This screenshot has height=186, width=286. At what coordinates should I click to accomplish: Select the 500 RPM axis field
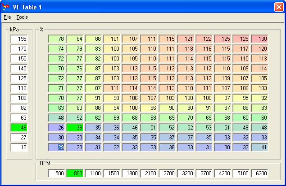click(57, 173)
